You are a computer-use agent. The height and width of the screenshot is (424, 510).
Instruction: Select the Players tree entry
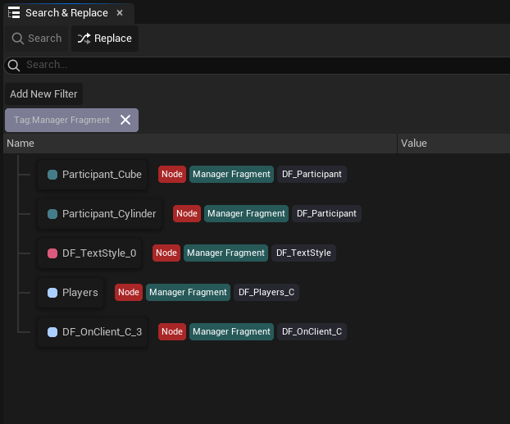click(x=80, y=292)
